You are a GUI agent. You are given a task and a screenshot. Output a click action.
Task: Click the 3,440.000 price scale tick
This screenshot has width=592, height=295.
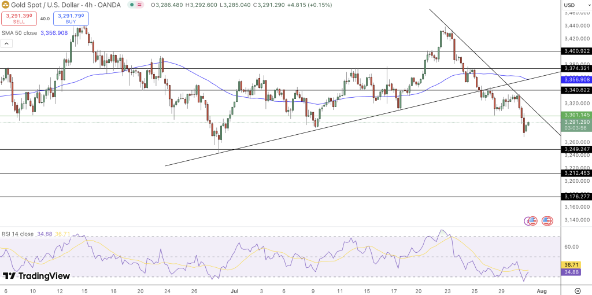[577, 25]
